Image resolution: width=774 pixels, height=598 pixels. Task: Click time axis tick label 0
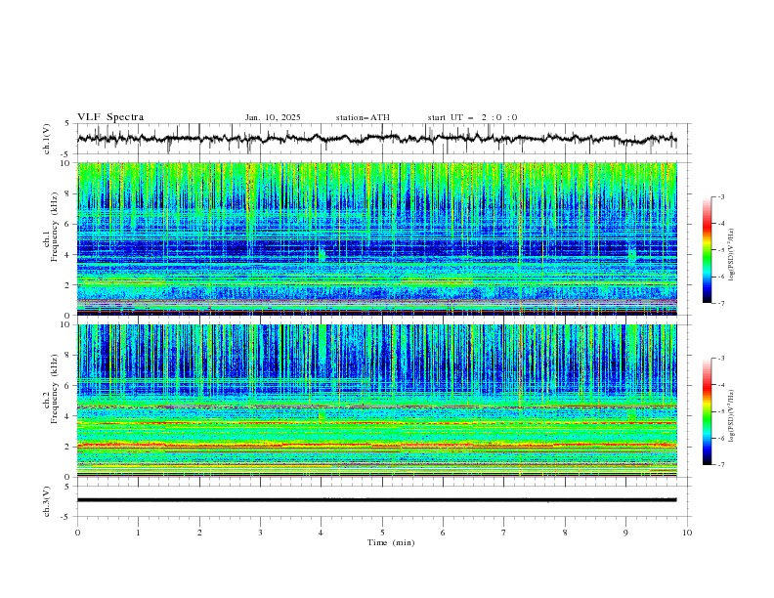pyautogui.click(x=77, y=533)
